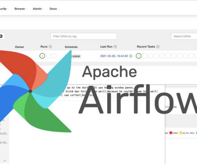Click the 'up_for_retry' legend label
197x164 pixels.
[188, 133]
